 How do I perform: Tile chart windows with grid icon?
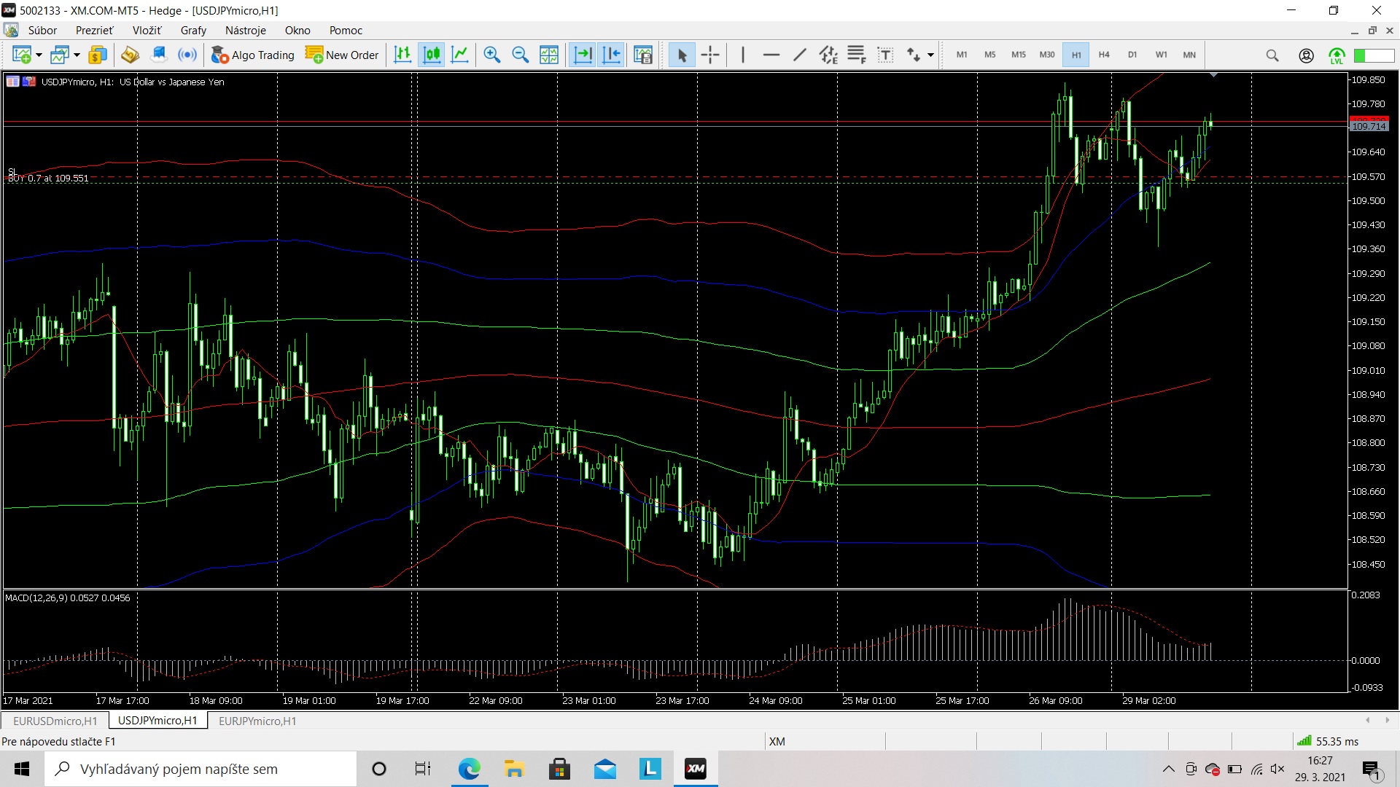click(x=549, y=55)
